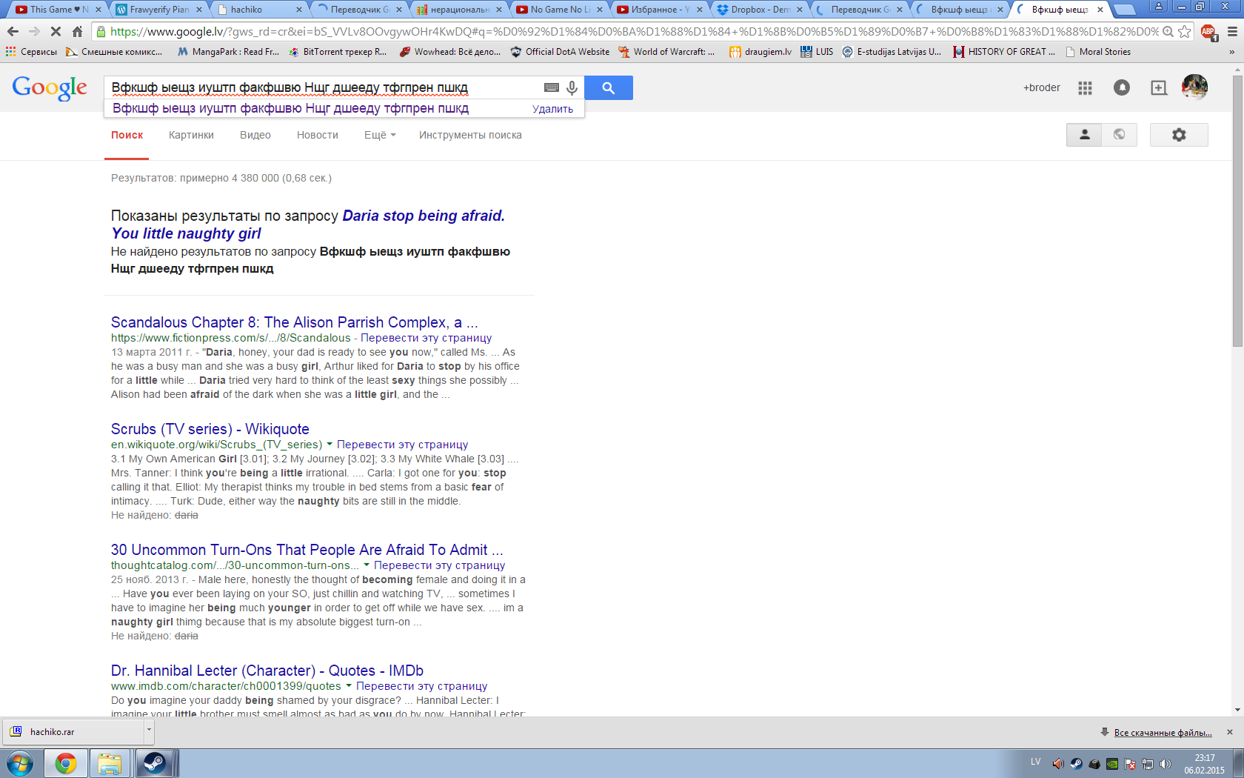
Task: Open HISTORY OF GREAT bookmark
Action: click(x=1004, y=52)
